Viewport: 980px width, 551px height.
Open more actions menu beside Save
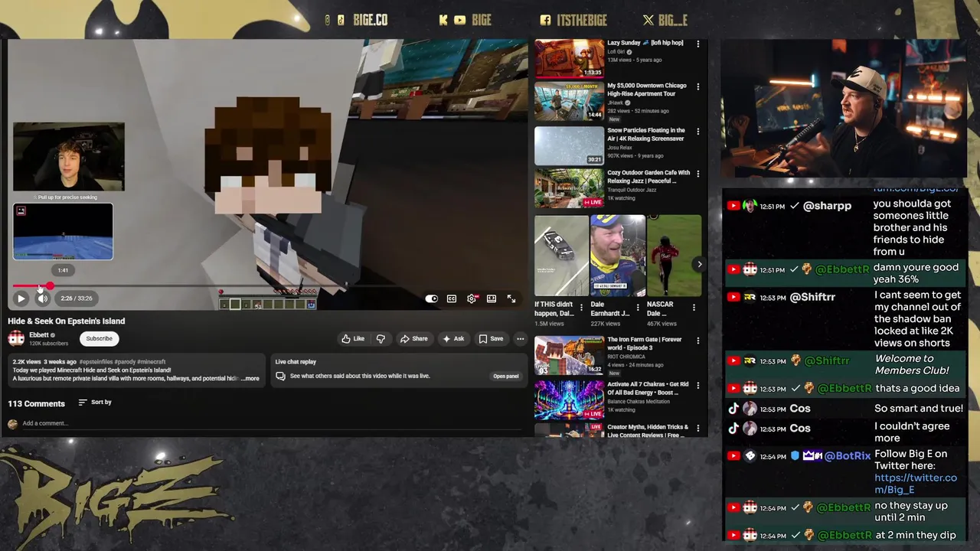pyautogui.click(x=520, y=338)
